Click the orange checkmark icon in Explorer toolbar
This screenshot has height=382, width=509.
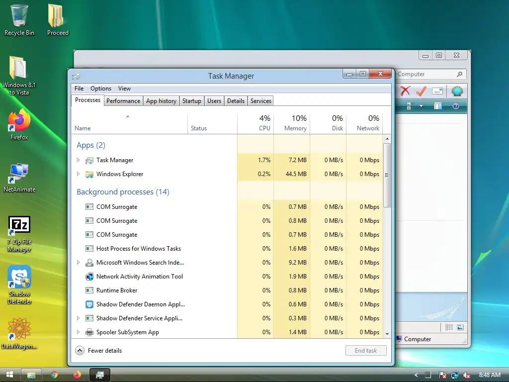[x=422, y=91]
